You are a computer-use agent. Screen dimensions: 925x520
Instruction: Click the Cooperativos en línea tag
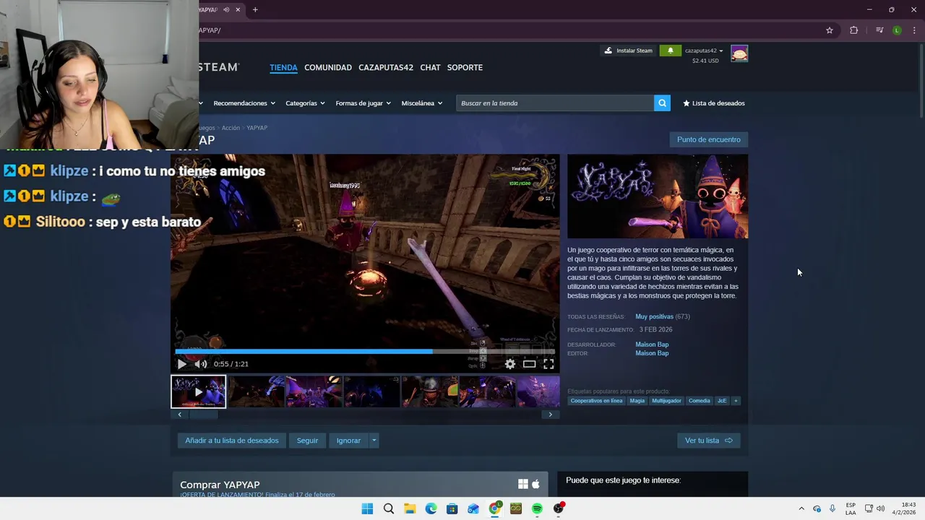(x=596, y=401)
